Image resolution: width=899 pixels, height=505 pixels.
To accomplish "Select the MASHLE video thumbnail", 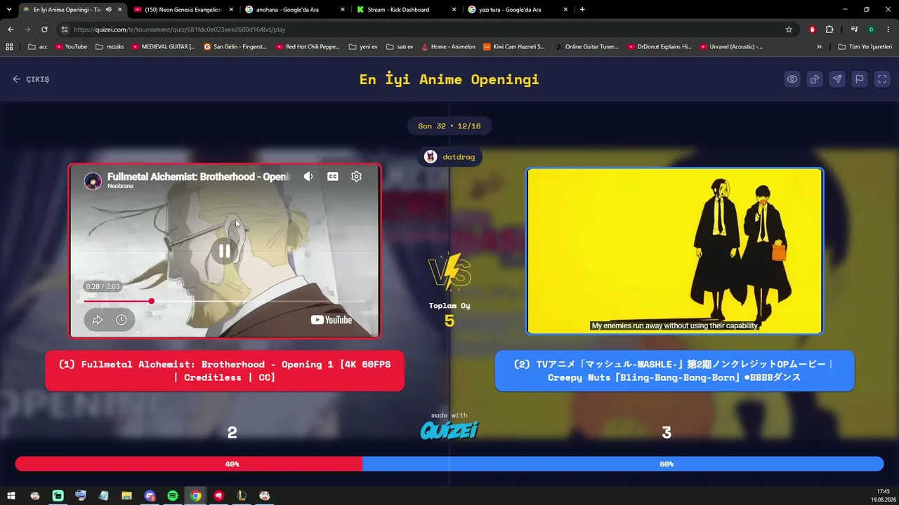I will 674,251.
